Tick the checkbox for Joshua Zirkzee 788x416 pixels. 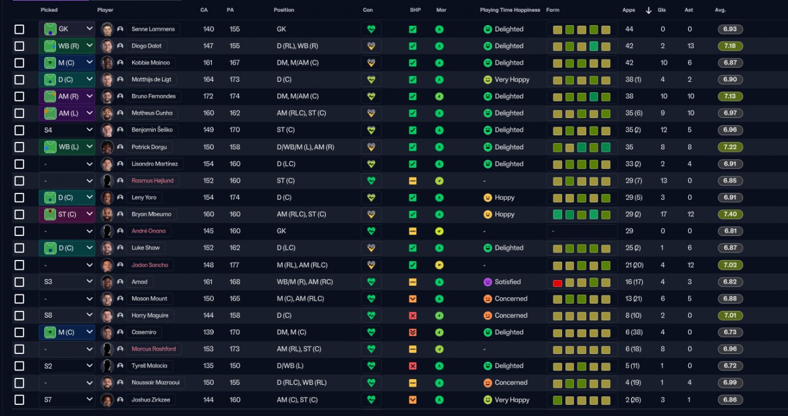pyautogui.click(x=19, y=399)
